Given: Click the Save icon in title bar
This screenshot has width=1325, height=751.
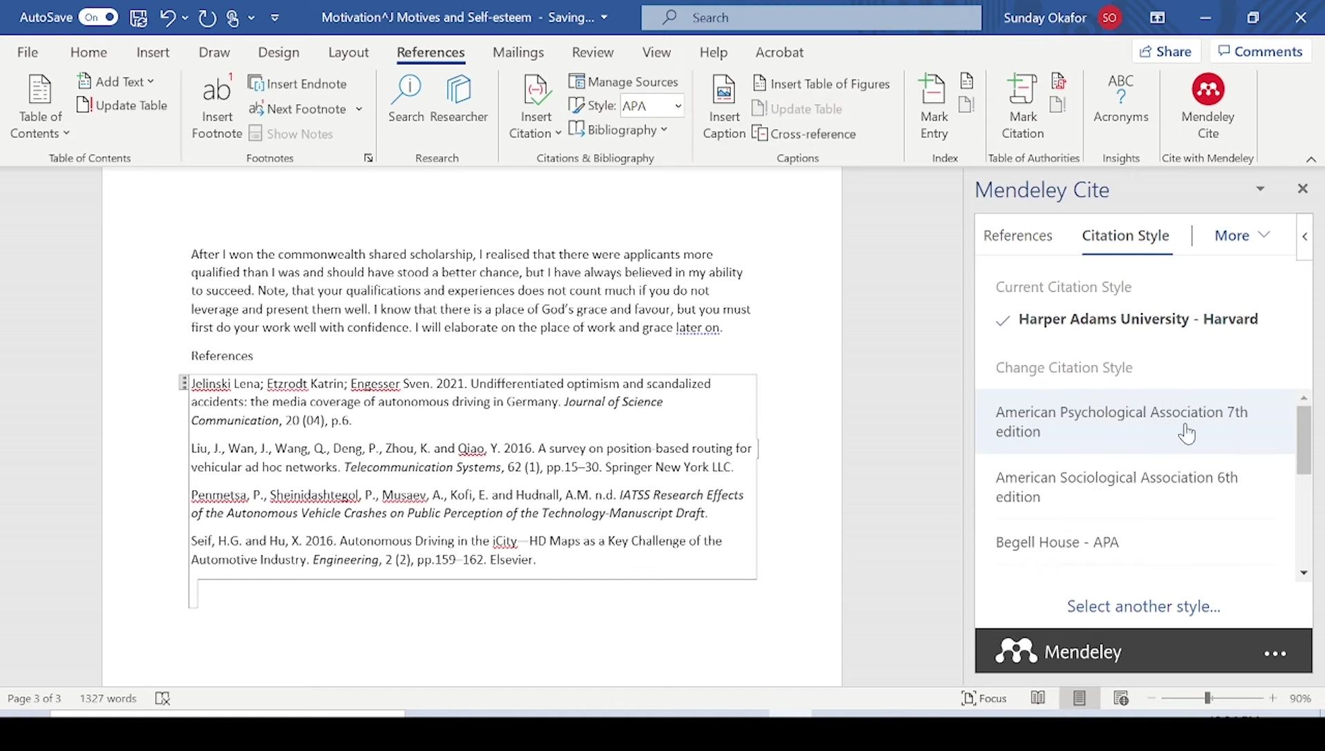Looking at the screenshot, I should tap(139, 18).
